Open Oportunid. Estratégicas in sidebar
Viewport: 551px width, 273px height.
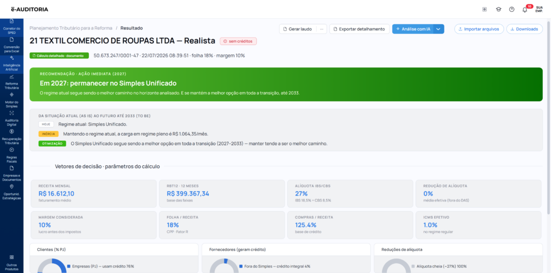(x=12, y=192)
